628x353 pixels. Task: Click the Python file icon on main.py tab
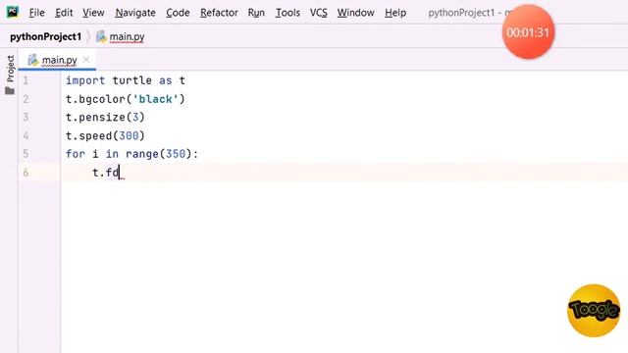(32, 60)
